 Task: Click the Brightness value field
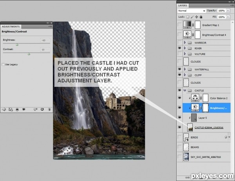point(45,40)
